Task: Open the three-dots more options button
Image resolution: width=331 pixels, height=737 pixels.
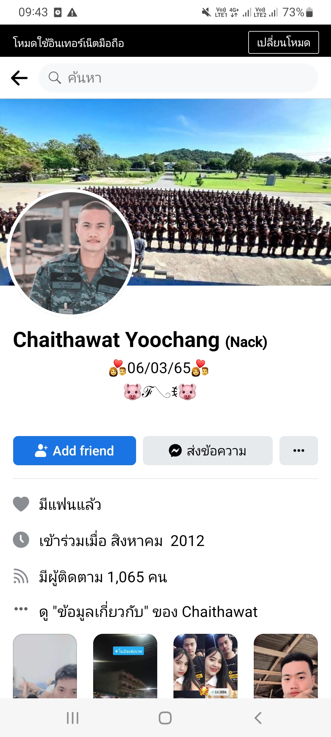Action: pyautogui.click(x=299, y=450)
